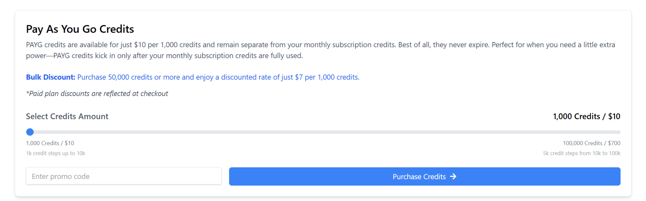Click the italic paid plan discounts note

[97, 94]
